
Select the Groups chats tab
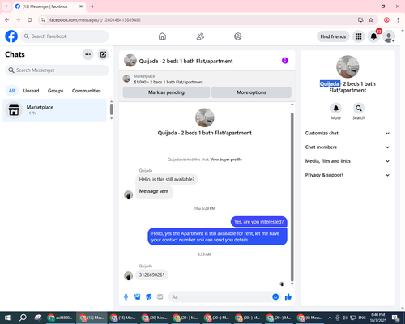[55, 91]
